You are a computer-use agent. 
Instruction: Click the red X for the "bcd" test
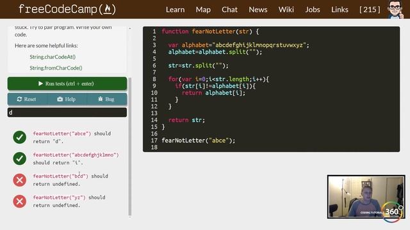tap(20, 180)
